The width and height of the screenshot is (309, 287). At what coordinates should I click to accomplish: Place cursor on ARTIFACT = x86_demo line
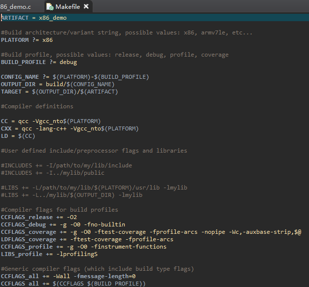coord(34,18)
